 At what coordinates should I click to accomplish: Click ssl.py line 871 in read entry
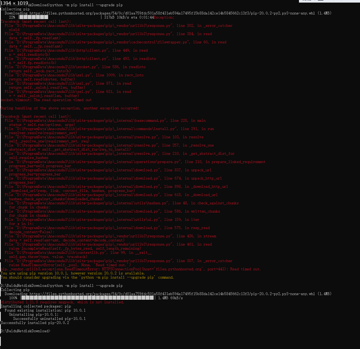(68, 83)
